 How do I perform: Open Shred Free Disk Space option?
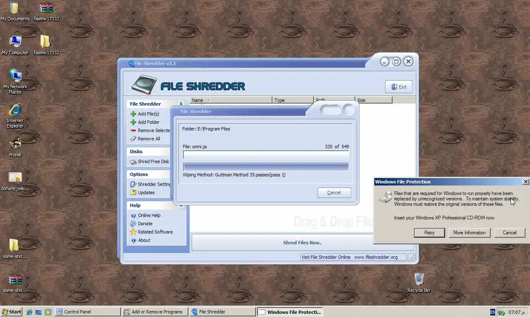(x=149, y=161)
